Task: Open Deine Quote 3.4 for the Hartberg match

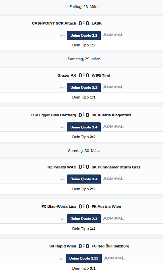Action: [84, 127]
